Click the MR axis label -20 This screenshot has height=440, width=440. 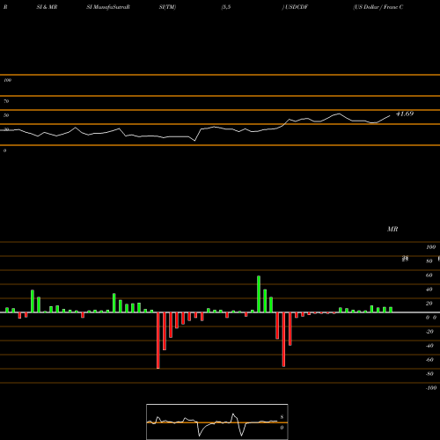[429, 332]
